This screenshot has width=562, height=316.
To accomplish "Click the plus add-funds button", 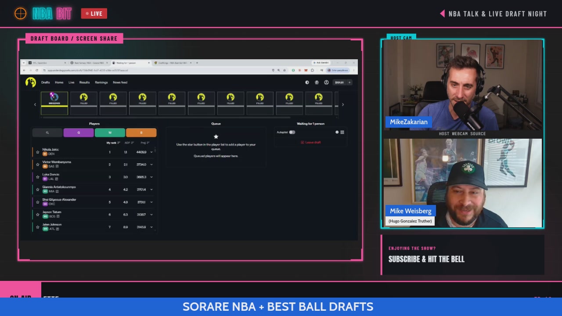I will coord(349,83).
